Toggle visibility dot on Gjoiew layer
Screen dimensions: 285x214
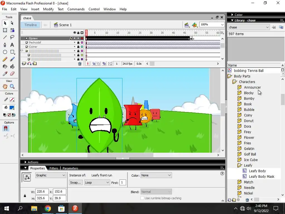(x=75, y=38)
